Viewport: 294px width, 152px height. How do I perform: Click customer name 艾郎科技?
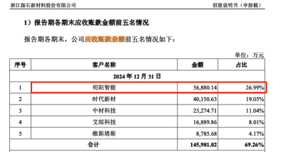104,122
